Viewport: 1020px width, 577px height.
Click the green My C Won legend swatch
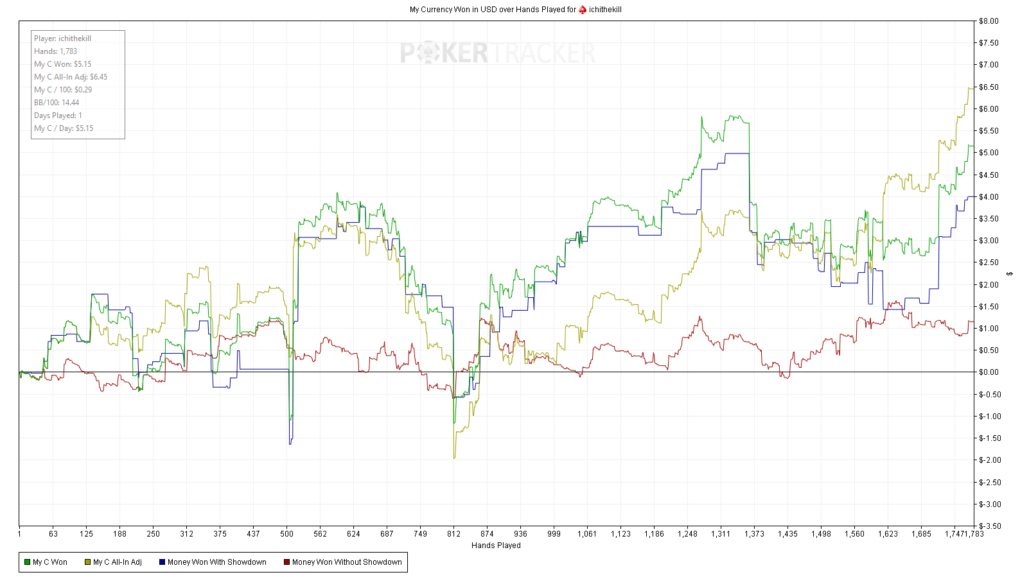(28, 562)
